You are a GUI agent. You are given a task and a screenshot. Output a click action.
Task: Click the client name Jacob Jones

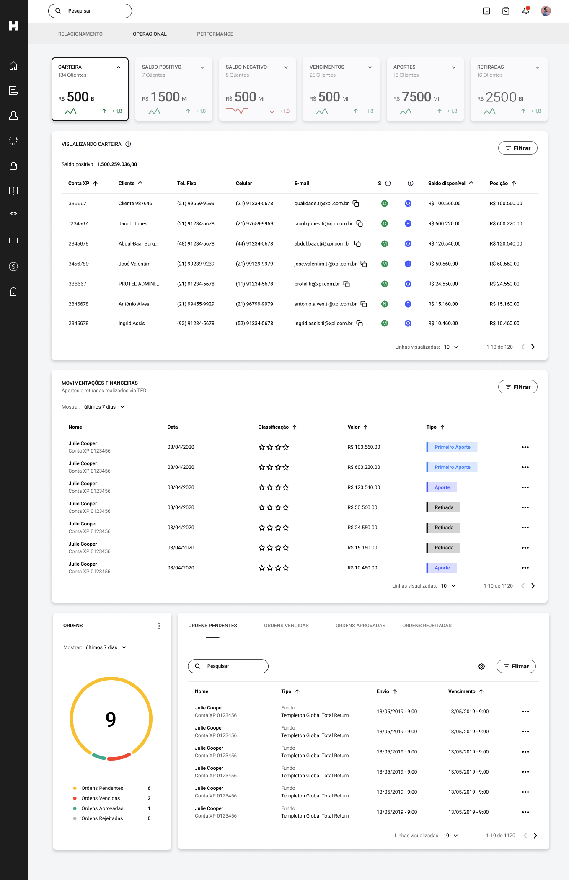tap(133, 224)
